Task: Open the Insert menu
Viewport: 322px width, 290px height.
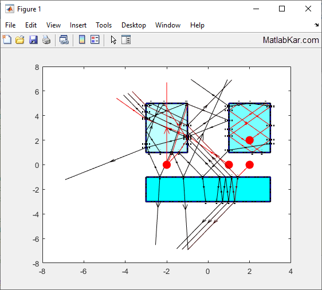Action: coord(78,25)
